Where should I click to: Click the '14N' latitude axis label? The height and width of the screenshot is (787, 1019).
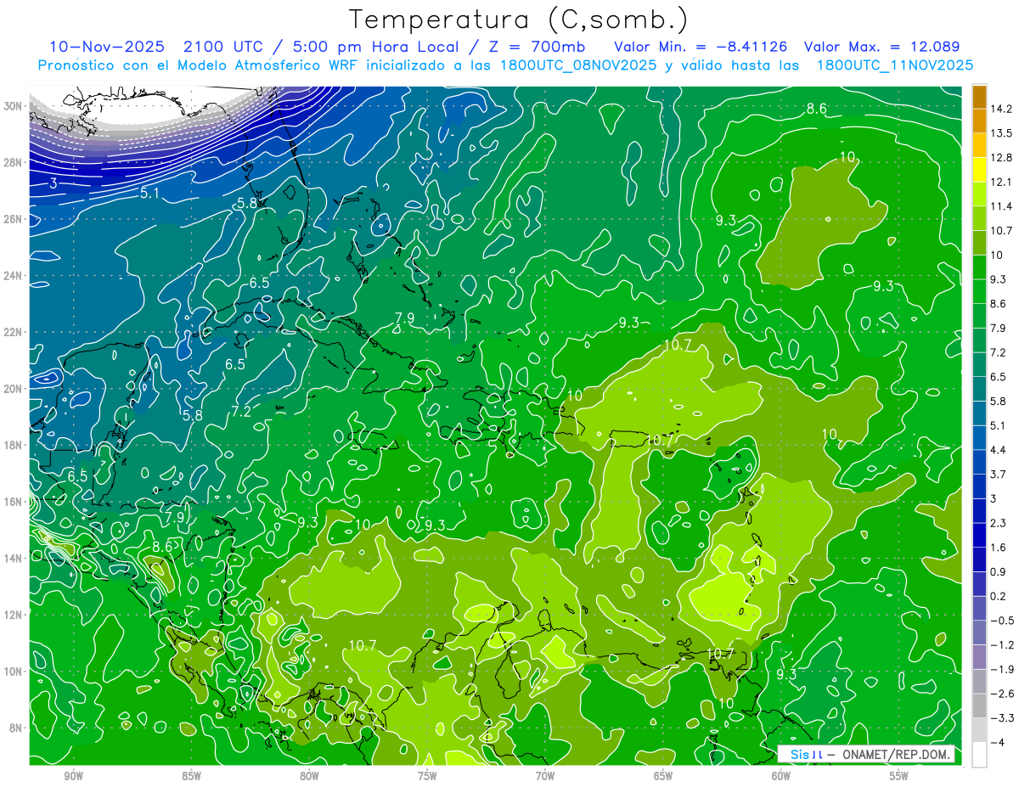tap(14, 558)
